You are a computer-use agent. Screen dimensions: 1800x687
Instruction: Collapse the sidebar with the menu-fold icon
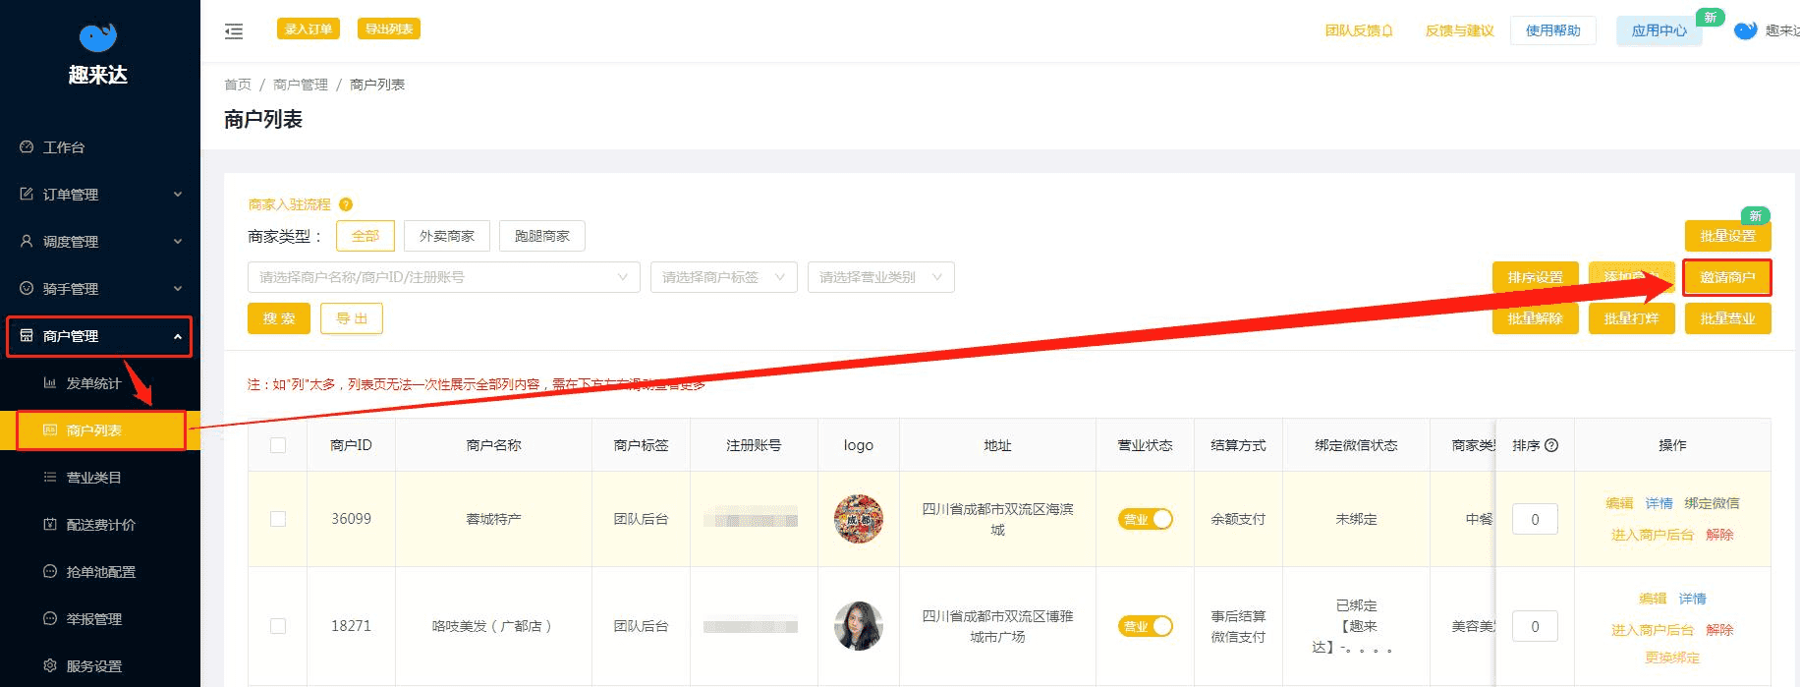(x=234, y=31)
